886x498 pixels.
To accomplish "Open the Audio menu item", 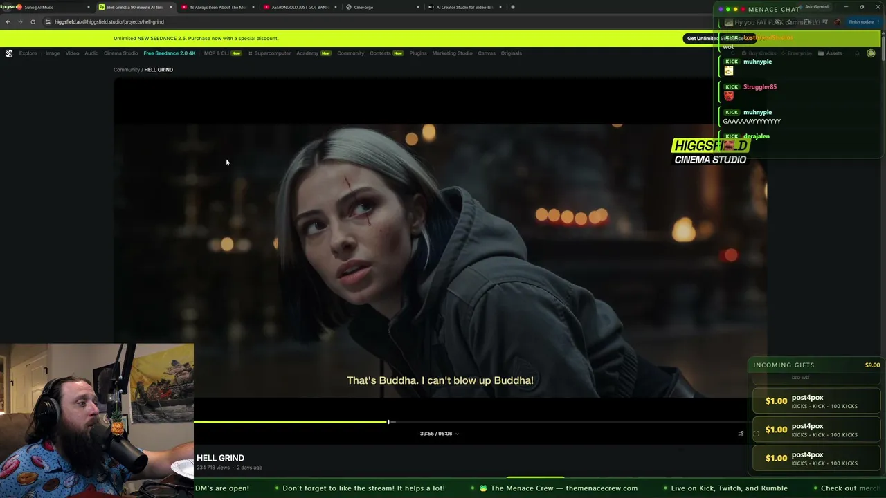I will pyautogui.click(x=91, y=53).
